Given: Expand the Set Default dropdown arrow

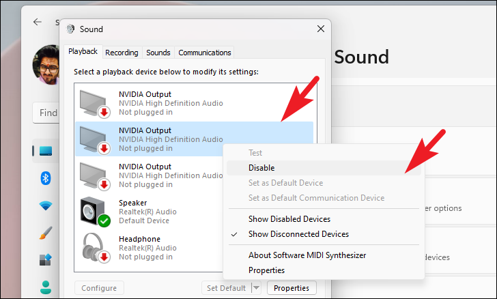Looking at the screenshot, I should [x=257, y=288].
